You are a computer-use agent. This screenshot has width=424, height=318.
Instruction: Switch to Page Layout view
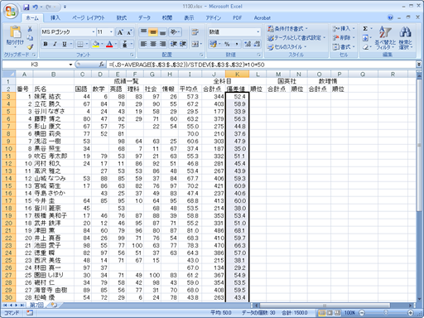click(x=330, y=313)
